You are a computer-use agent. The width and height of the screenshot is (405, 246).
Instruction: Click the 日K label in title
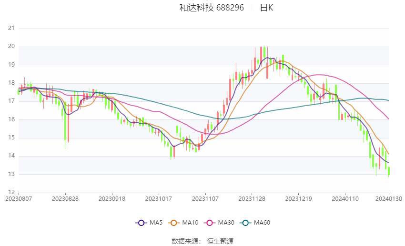coord(266,8)
